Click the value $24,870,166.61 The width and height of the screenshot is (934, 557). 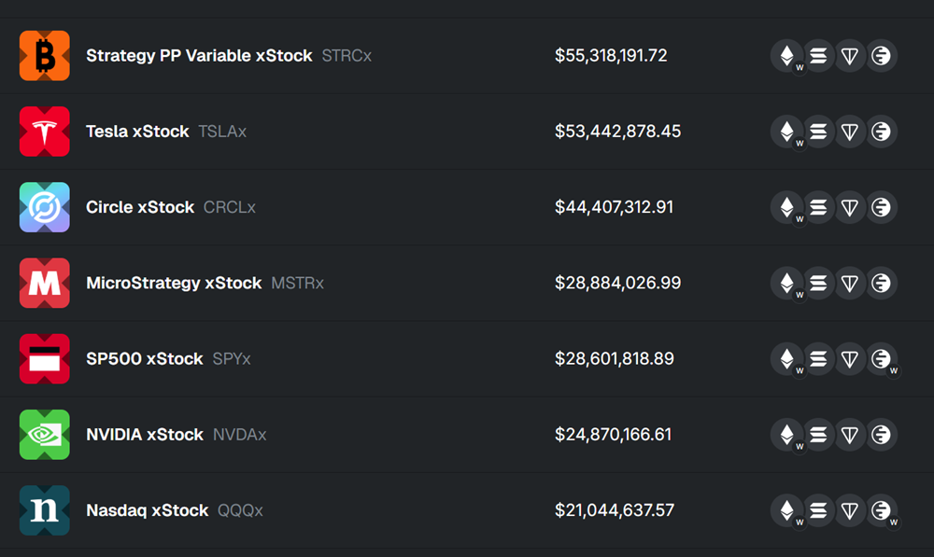pyautogui.click(x=613, y=435)
